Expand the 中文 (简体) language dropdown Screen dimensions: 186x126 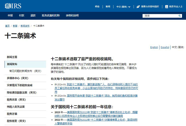[x=123, y=7]
